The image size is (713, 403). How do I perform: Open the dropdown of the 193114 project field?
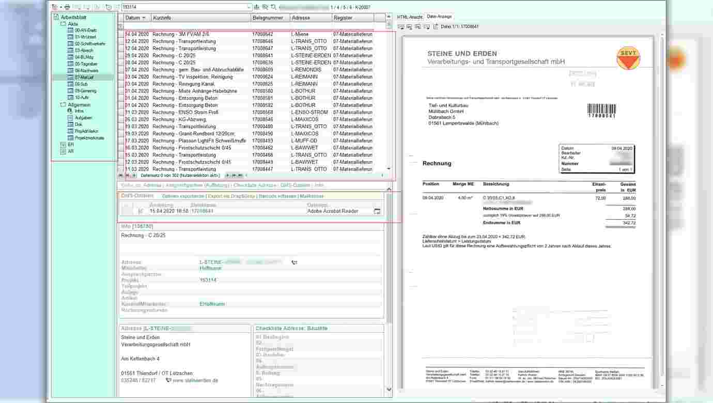(x=249, y=7)
